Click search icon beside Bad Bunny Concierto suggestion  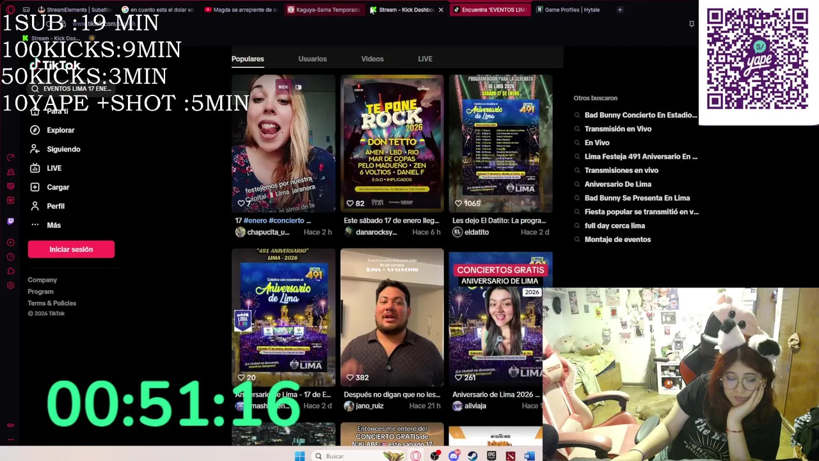[x=577, y=115]
